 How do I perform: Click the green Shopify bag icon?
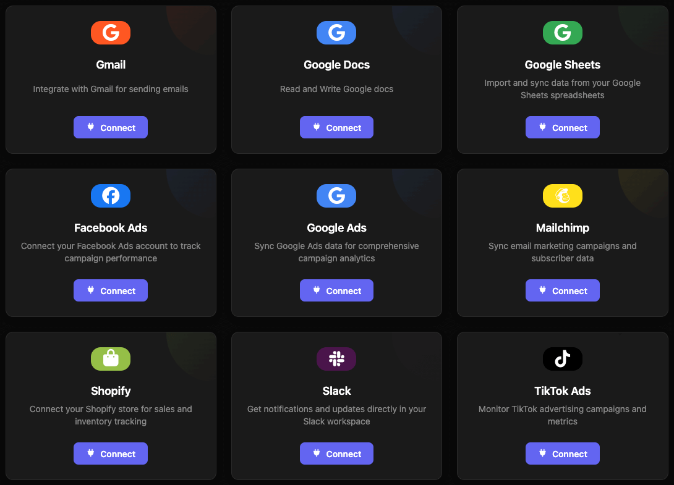tap(111, 359)
